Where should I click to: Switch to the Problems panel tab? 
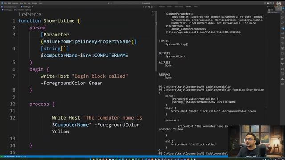(x=162, y=7)
